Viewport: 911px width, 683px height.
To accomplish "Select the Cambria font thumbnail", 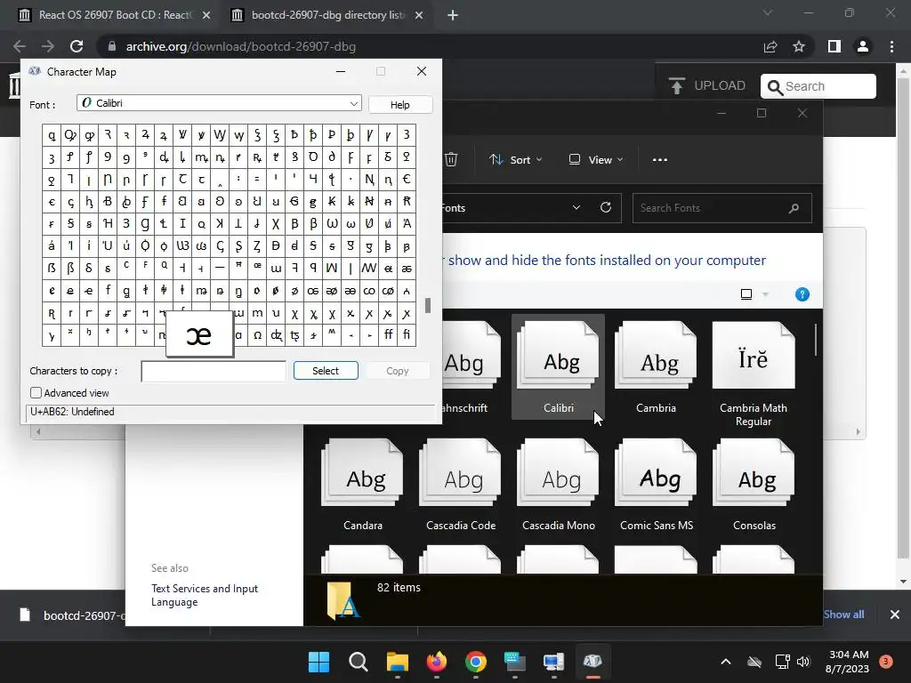I will coord(656,367).
